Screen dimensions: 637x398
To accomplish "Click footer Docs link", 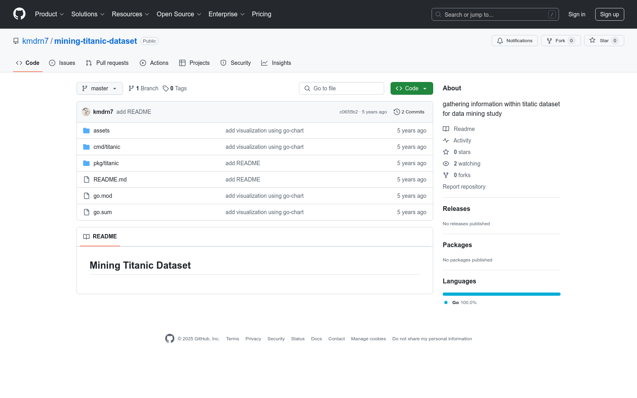I will [317, 339].
